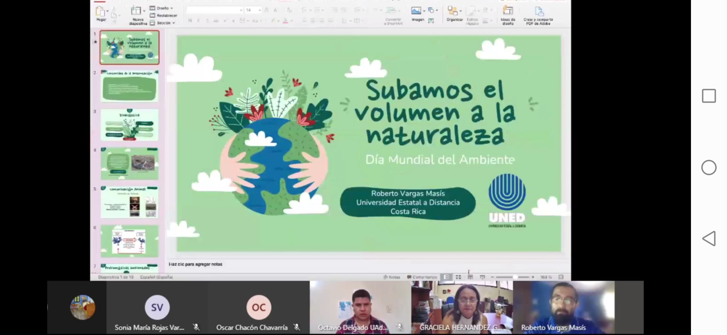Click the Pegar (paste) icon
The width and height of the screenshot is (727, 335).
click(100, 12)
